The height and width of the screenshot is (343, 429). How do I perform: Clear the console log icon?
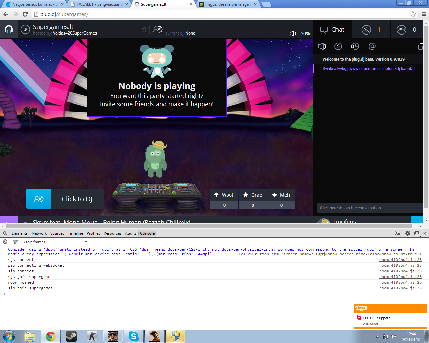[5, 242]
